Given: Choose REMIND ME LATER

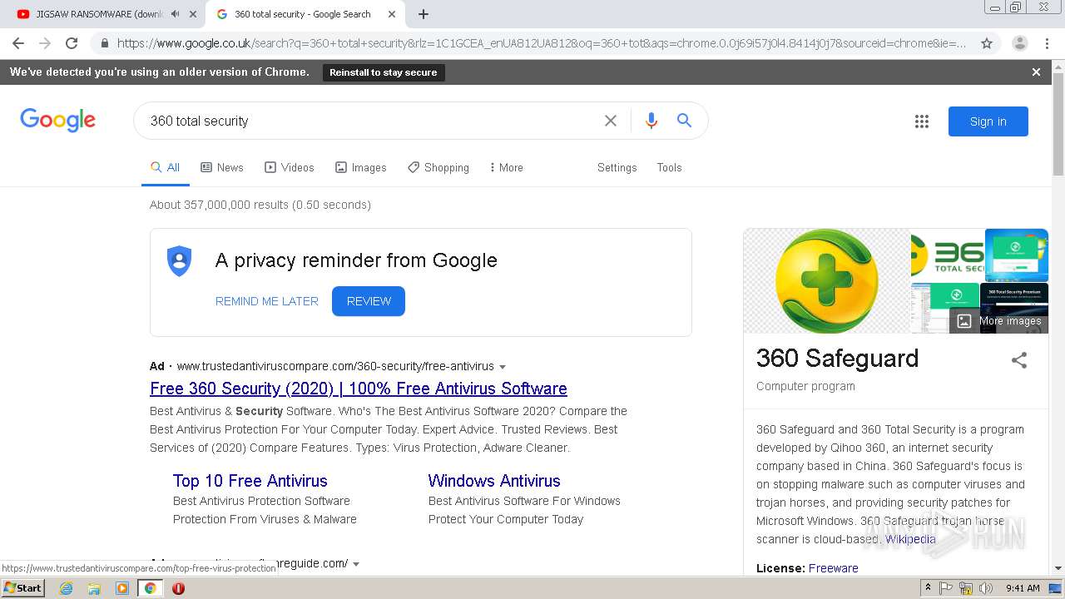Looking at the screenshot, I should click(267, 301).
